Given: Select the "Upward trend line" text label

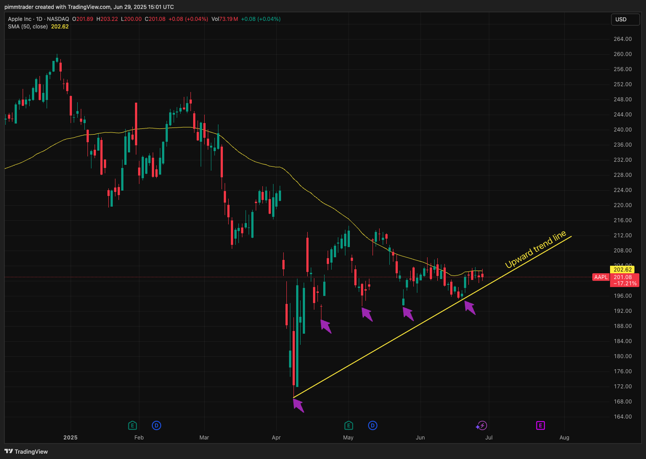Looking at the screenshot, I should [536, 250].
